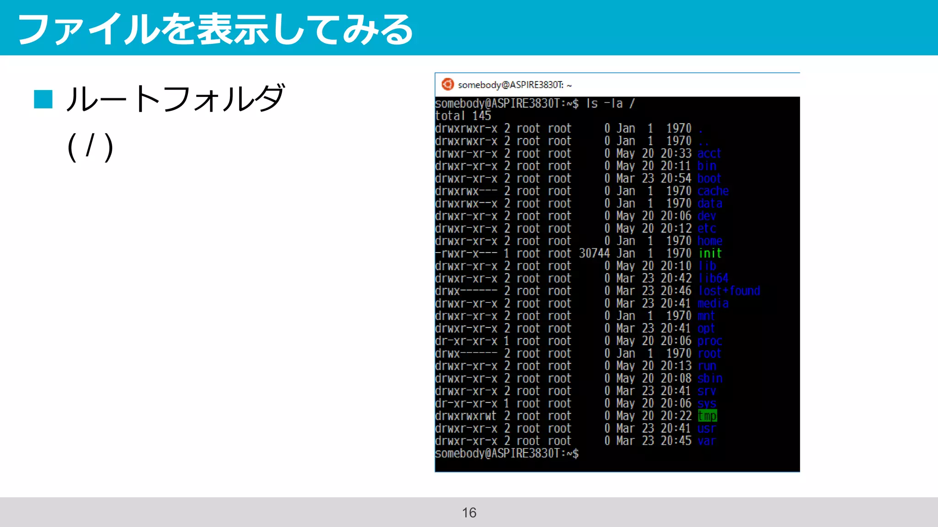Image resolution: width=938 pixels, height=527 pixels.
Task: Click the time '20:46' on the lost+found row
Action: 676,291
